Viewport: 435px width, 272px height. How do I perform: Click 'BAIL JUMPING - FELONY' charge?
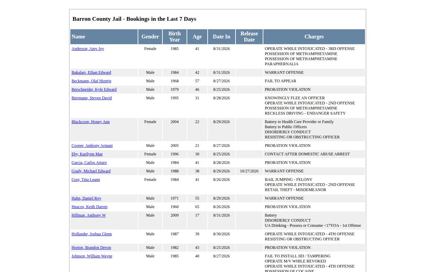click(289, 180)
